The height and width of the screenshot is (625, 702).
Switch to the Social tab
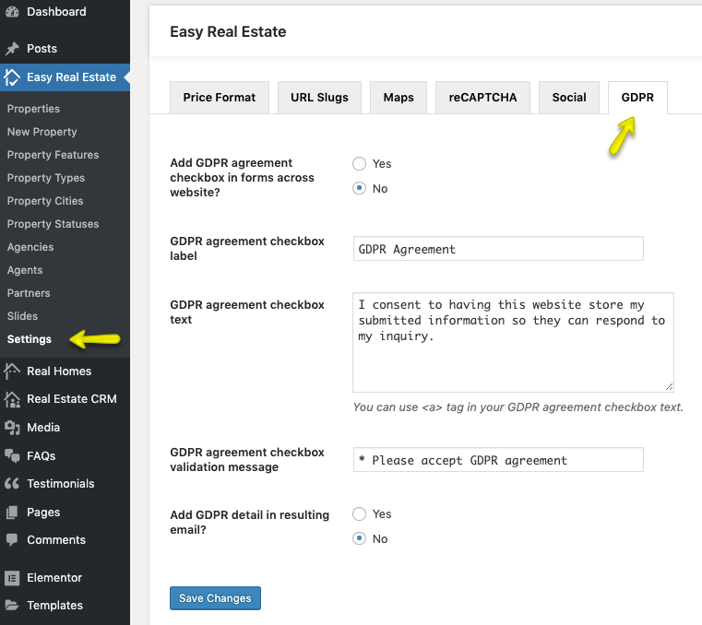tap(569, 98)
